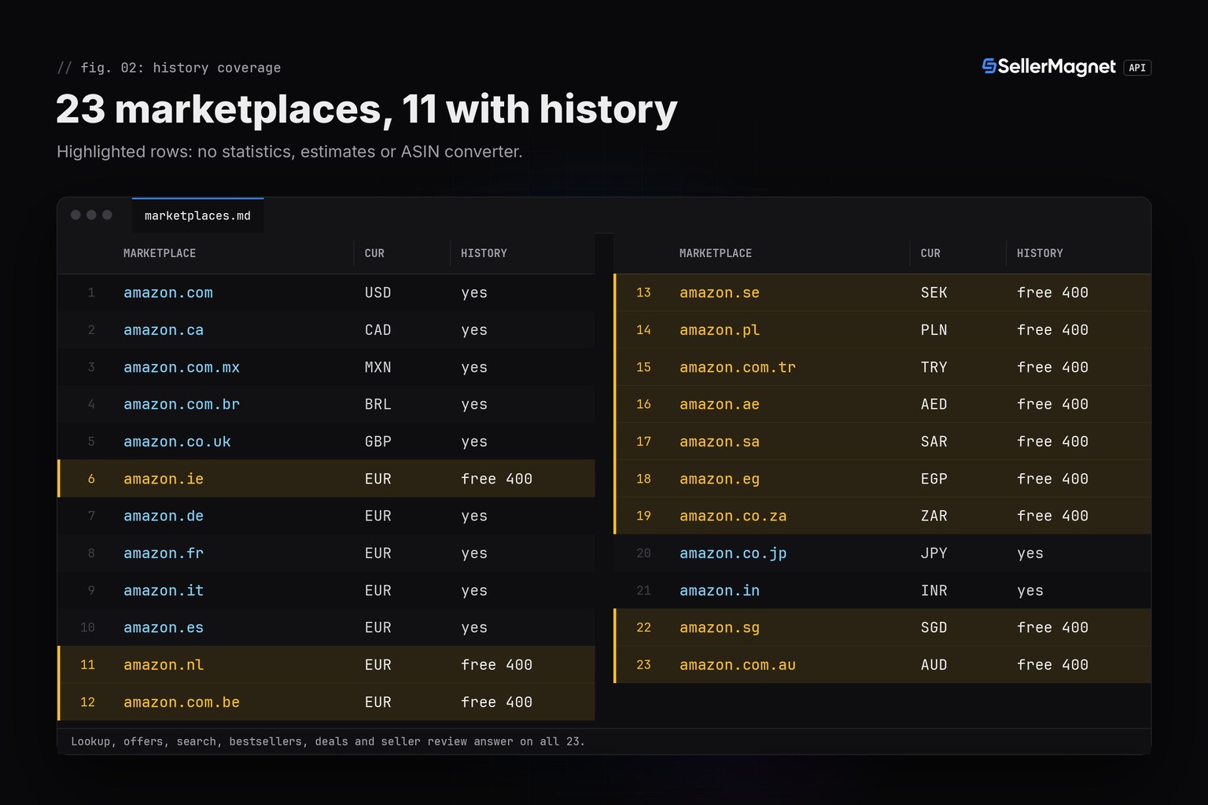Click 'free 400' in amazon.com.au row

point(1053,665)
